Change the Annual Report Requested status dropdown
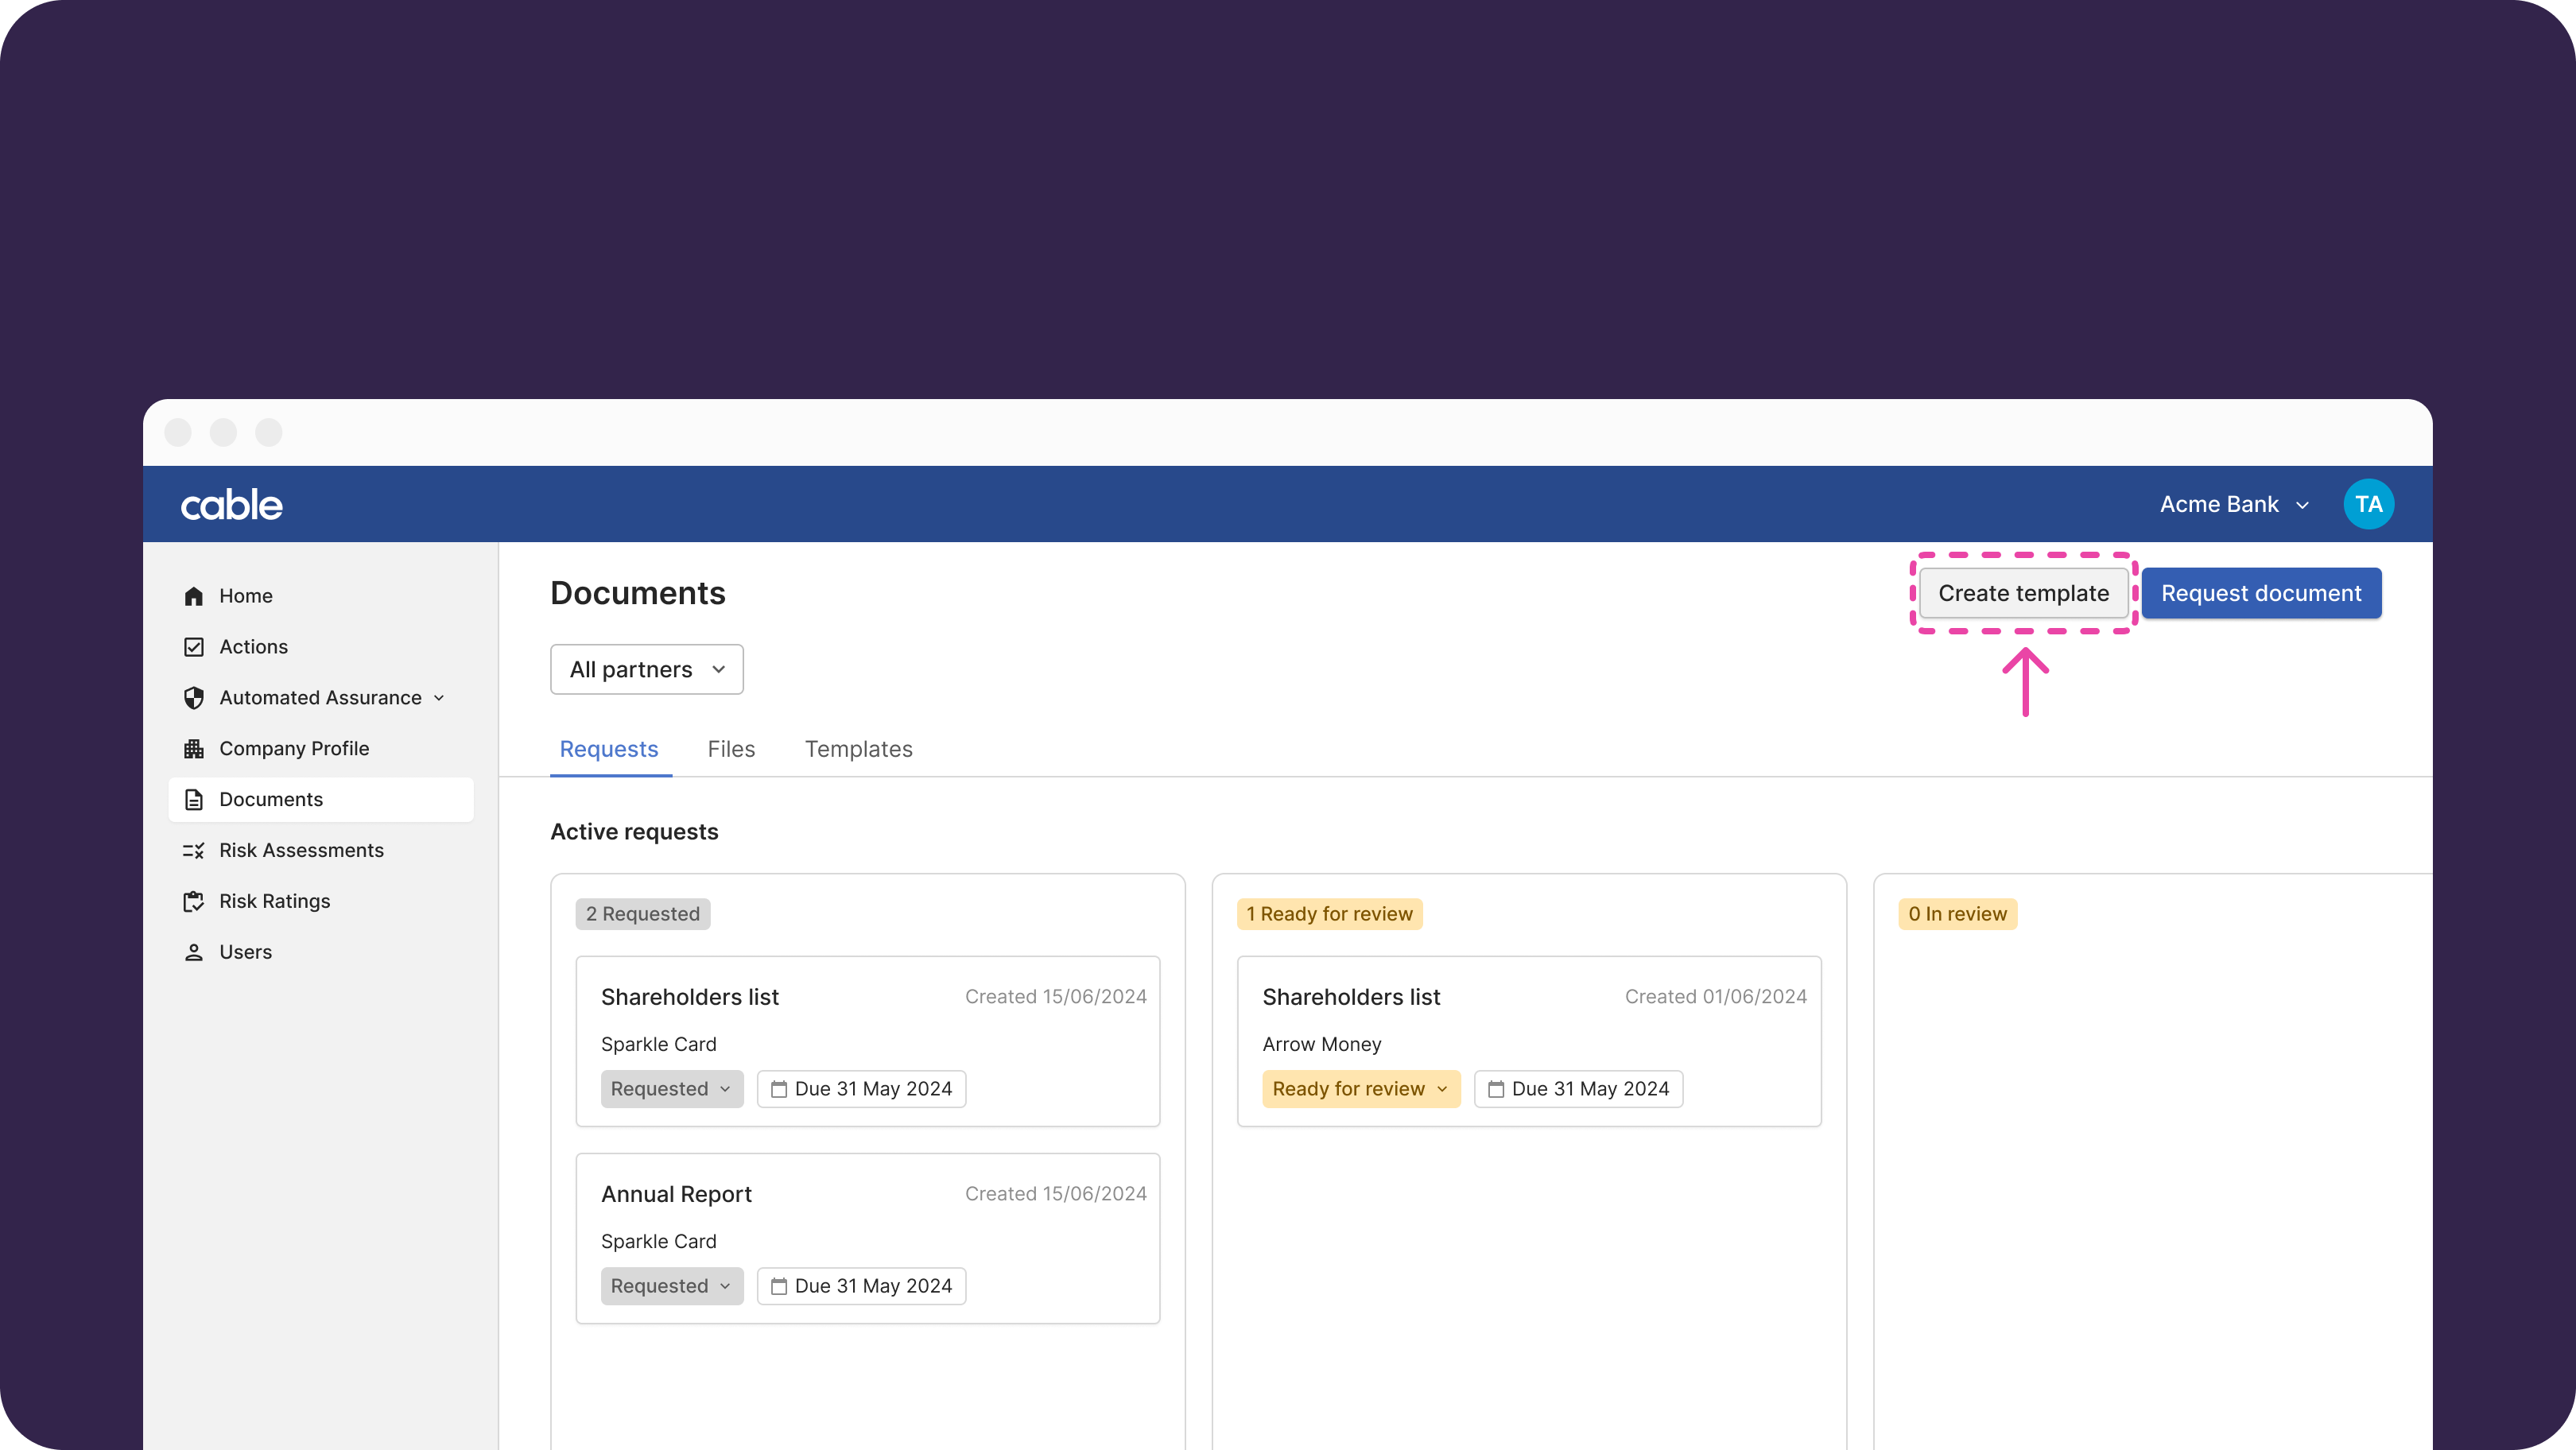This screenshot has height=1450, width=2576. (x=671, y=1286)
